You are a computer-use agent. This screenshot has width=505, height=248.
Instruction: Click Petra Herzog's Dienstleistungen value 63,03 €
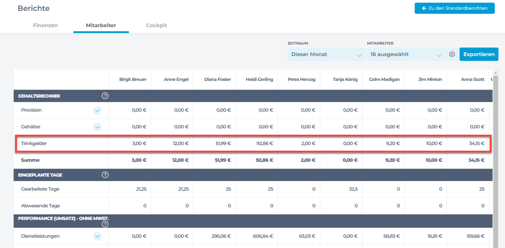point(307,236)
